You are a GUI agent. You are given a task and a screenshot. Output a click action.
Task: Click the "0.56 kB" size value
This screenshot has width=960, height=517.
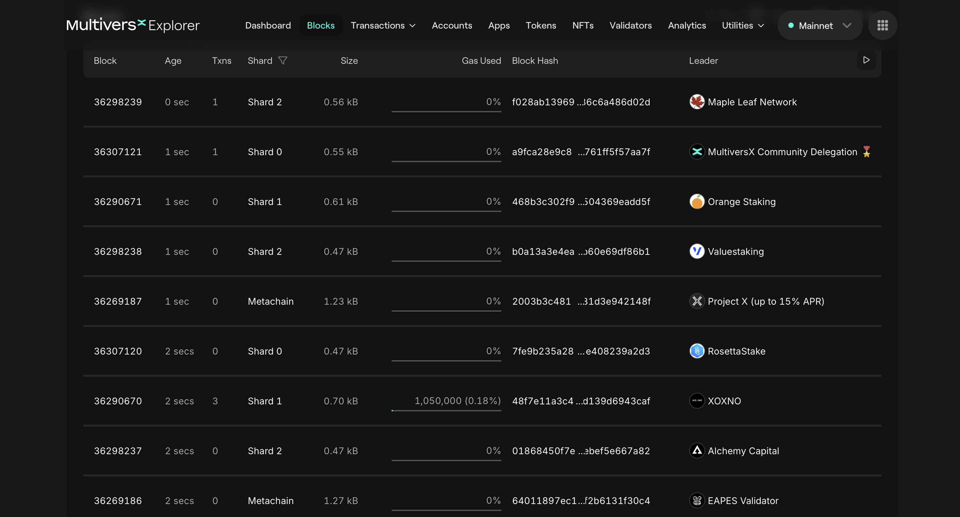point(341,102)
